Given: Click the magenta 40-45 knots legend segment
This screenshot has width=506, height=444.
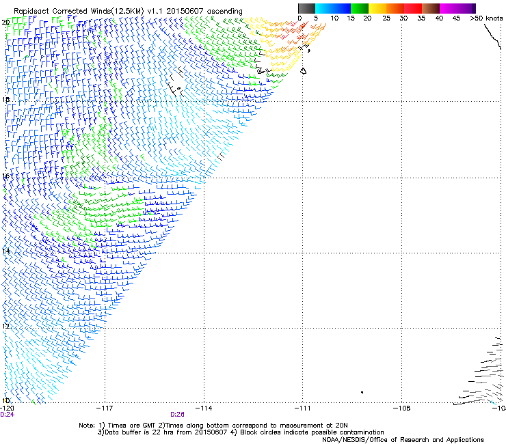Looking at the screenshot, I should point(449,8).
